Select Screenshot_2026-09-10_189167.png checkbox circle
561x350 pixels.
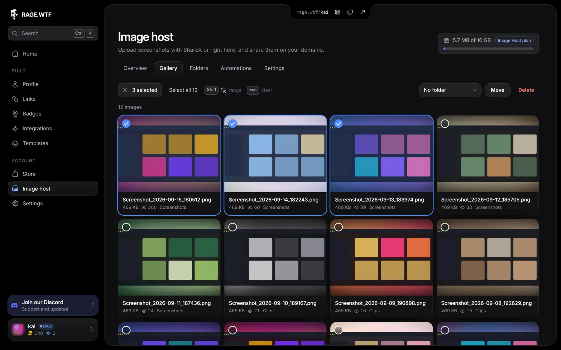pos(233,227)
